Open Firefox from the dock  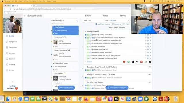pyautogui.click(x=86, y=99)
